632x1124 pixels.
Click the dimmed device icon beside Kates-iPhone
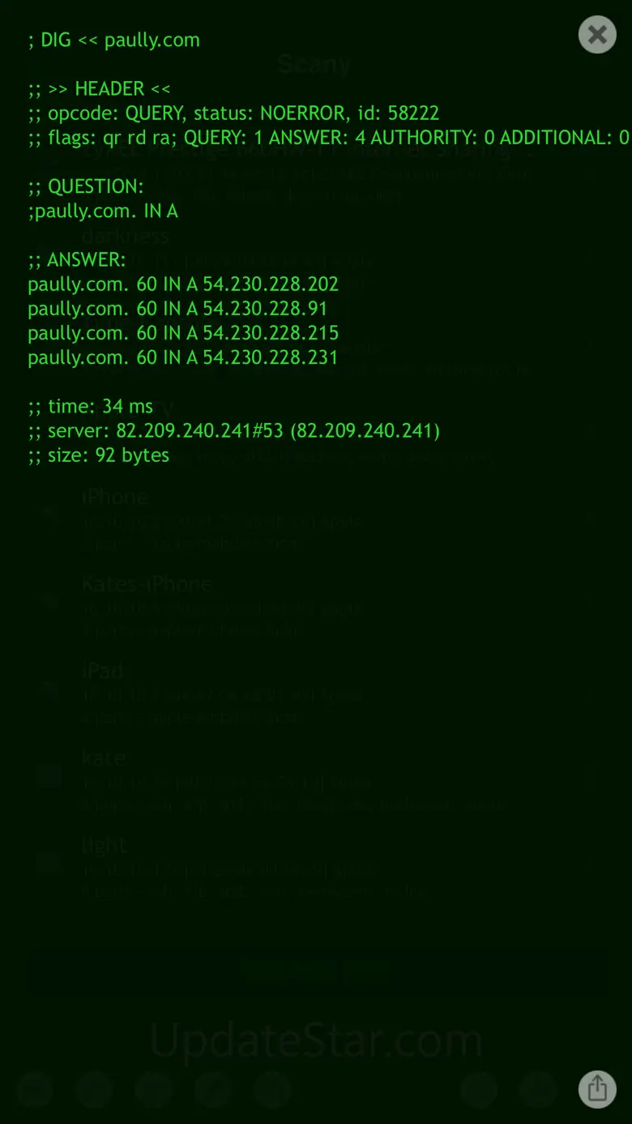click(x=49, y=601)
